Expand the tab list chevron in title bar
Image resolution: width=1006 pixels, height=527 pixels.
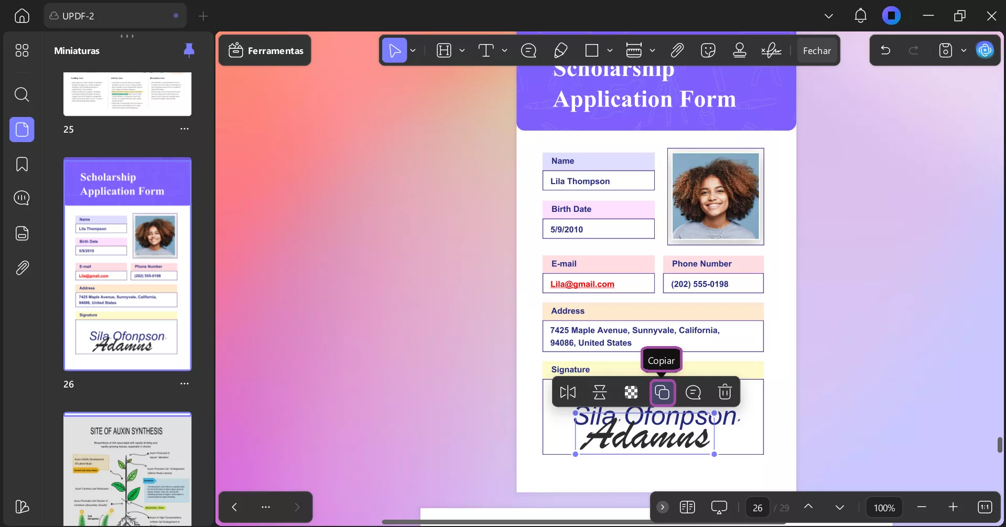829,16
